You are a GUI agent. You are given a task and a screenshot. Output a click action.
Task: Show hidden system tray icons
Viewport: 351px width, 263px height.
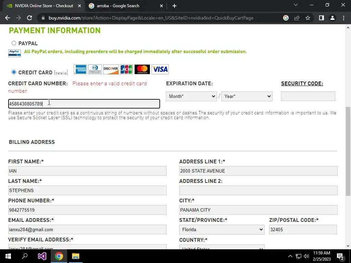290,256
